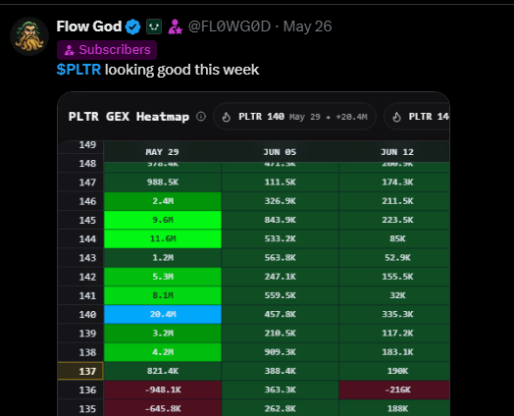This screenshot has height=416, width=514.
Task: Select the MAY 29 column header
Action: click(162, 152)
